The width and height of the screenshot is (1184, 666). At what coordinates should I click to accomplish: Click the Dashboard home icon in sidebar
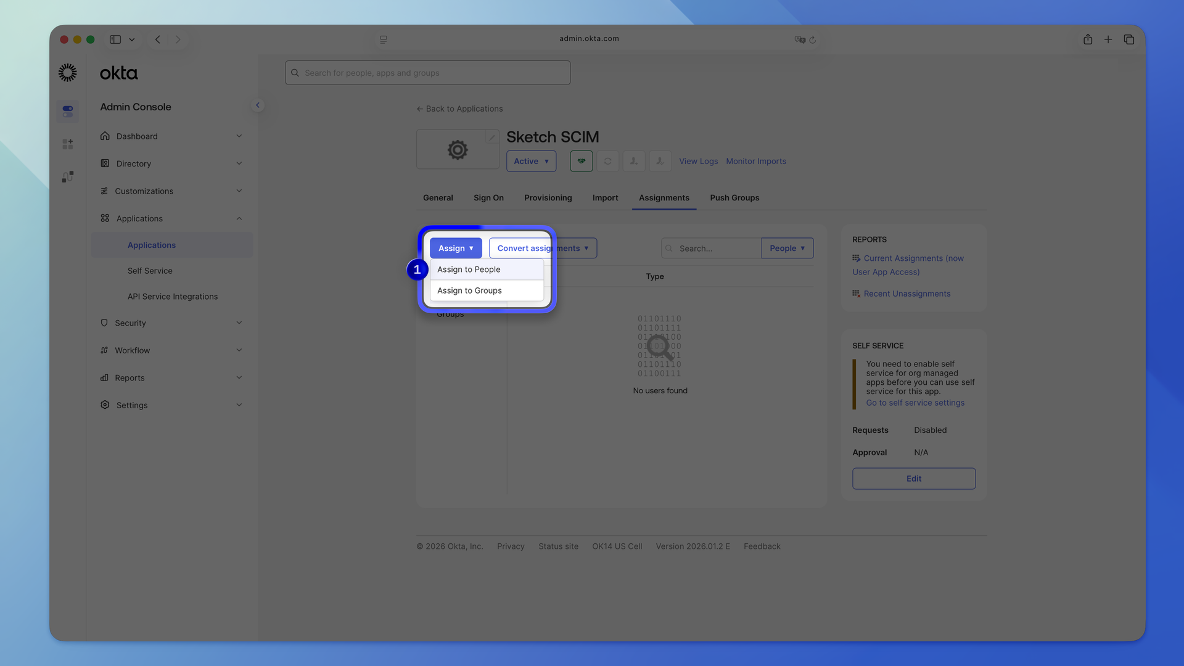pyautogui.click(x=105, y=136)
